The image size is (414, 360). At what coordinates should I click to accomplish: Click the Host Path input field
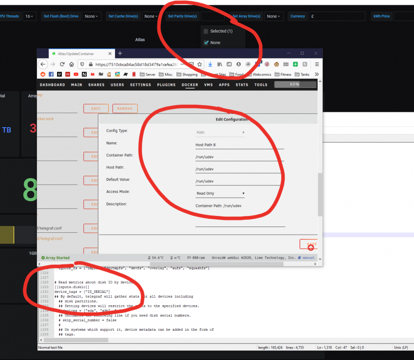(240, 169)
